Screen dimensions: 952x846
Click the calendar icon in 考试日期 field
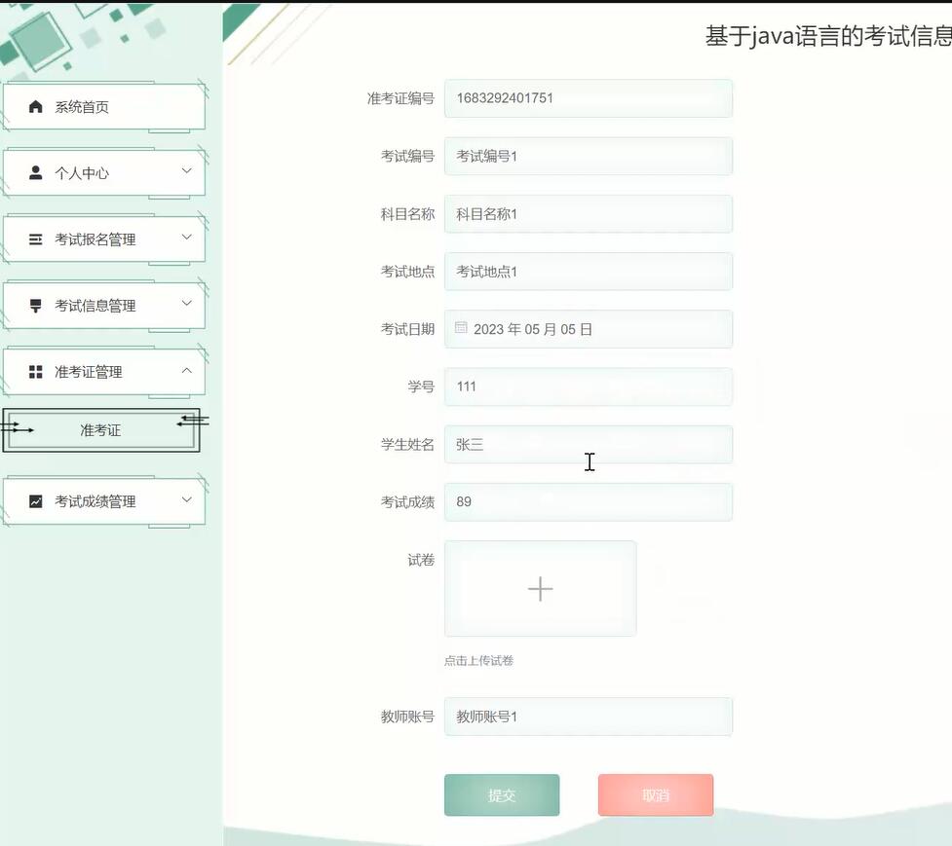click(x=459, y=328)
